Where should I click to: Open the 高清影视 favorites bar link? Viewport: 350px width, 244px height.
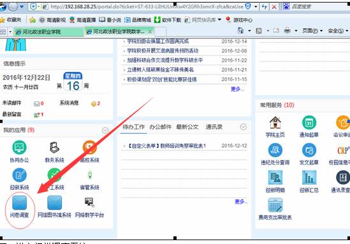coord(53,20)
